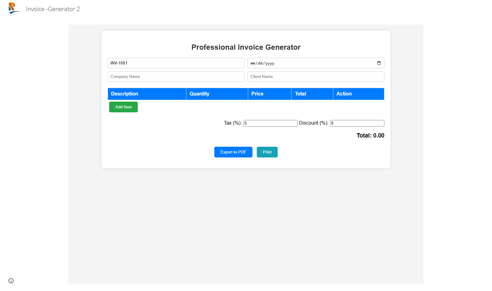
Task: Click the Action column header
Action: pyautogui.click(x=359, y=94)
